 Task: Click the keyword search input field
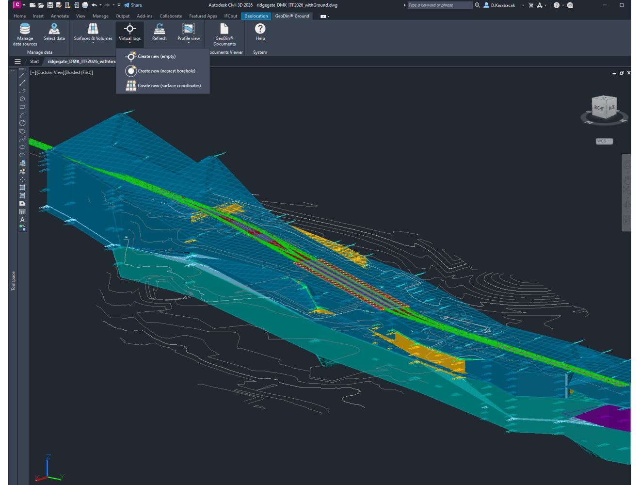439,5
